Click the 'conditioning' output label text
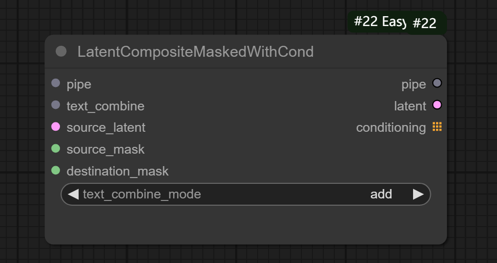This screenshot has height=263, width=497. pyautogui.click(x=391, y=128)
